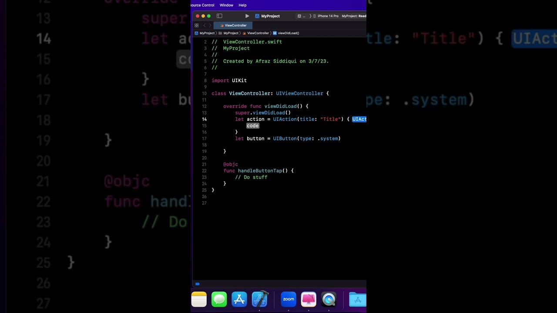The width and height of the screenshot is (557, 313).
Task: Open ViewController file in jump bar
Action: click(x=256, y=33)
